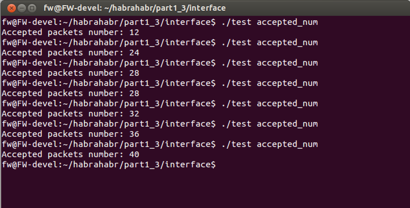
Task: Click the ./test command just above output 24
Action: point(269,42)
